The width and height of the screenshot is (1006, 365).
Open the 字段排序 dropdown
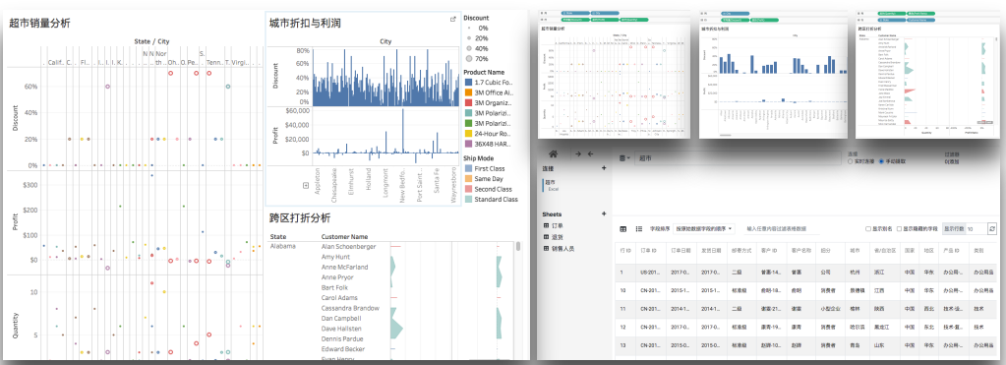coord(704,229)
